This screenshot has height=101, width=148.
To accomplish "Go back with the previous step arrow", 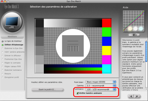I will tap(131, 96).
